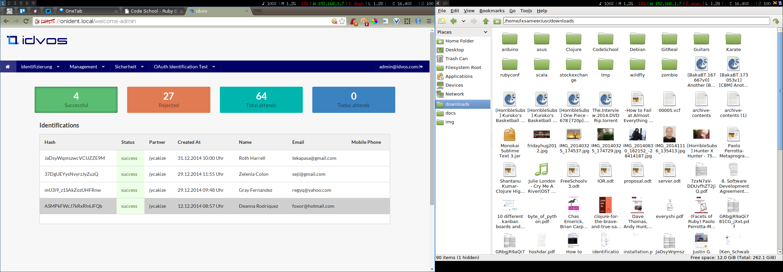Go back in the file manager toolbar

point(453,21)
